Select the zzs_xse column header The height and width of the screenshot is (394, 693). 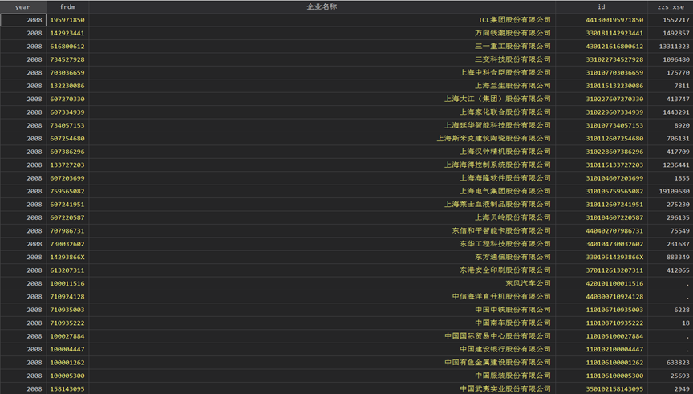coord(670,6)
